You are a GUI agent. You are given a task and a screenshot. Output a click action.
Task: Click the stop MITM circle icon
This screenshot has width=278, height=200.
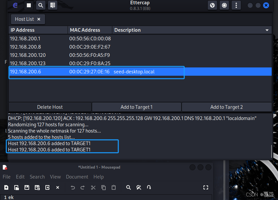point(224,5)
